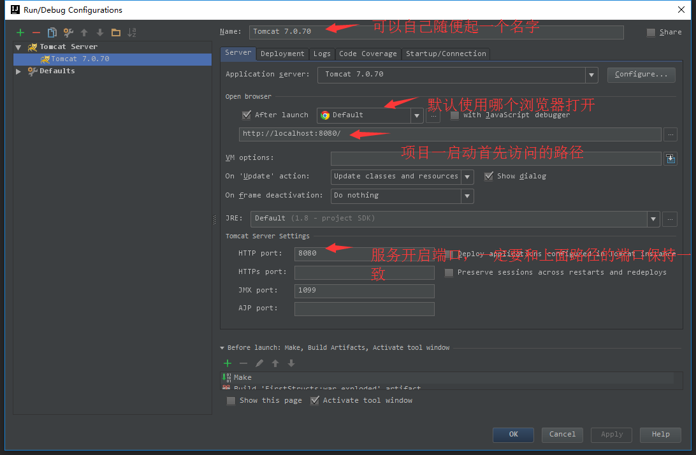
Task: Apply the configuration changes
Action: click(x=611, y=435)
